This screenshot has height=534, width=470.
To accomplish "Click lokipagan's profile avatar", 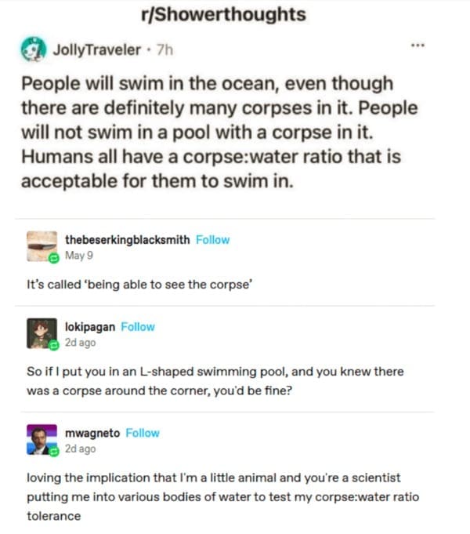I will click(39, 333).
